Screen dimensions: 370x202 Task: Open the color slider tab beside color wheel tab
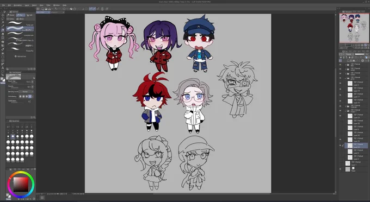pyautogui.click(x=15, y=169)
